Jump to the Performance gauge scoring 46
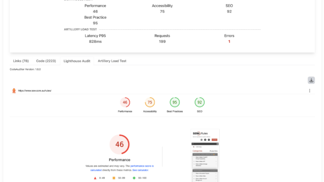The image size is (324, 182). pos(125,105)
